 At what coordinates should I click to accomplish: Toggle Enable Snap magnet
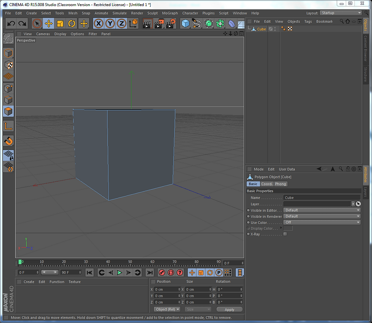point(8,141)
